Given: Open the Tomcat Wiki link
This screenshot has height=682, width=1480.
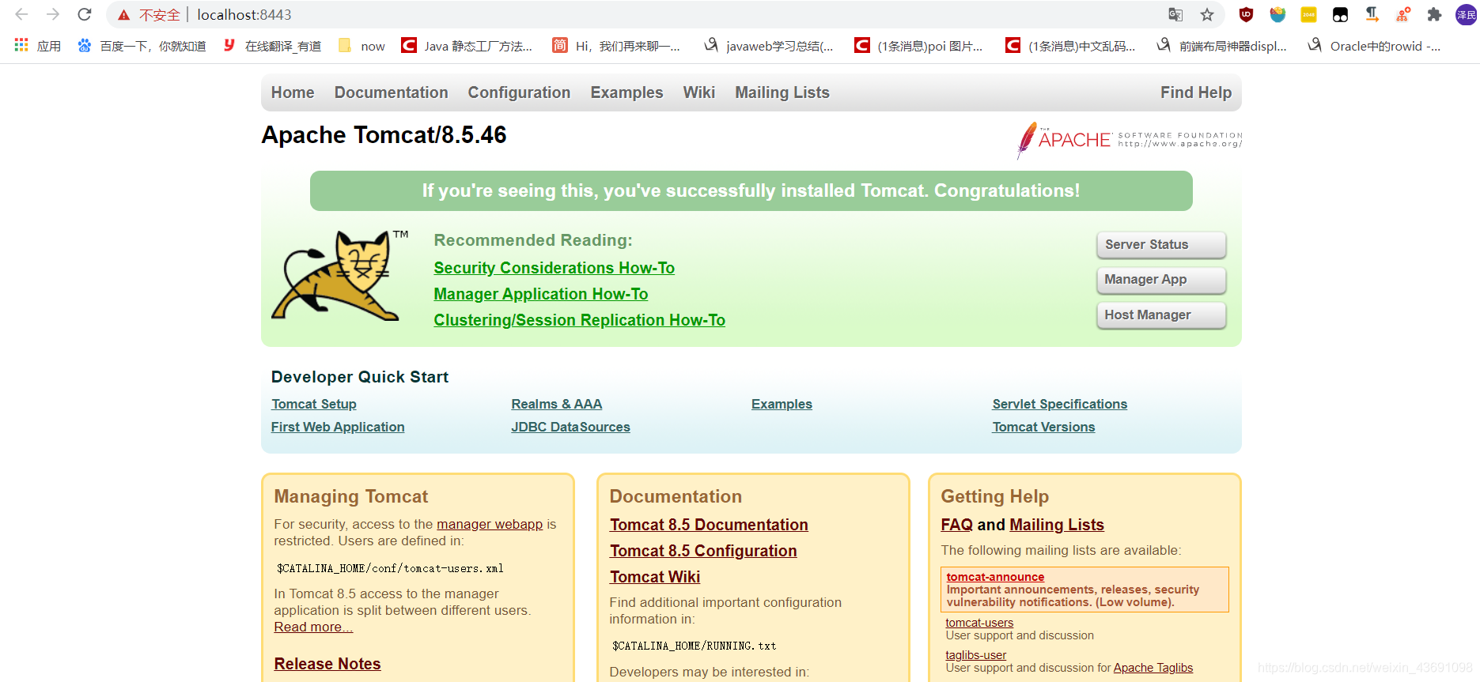Looking at the screenshot, I should 655,577.
